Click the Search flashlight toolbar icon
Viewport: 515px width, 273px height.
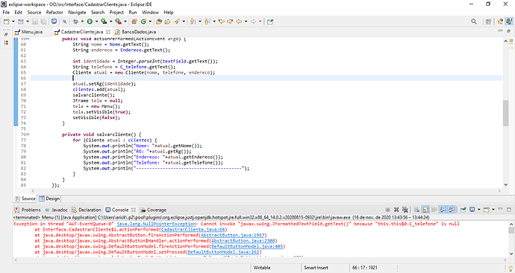click(x=176, y=22)
